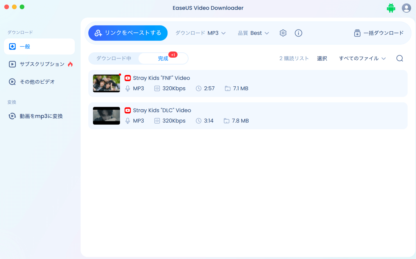The image size is (416, 259).
Task: Enable 選択 selection mode
Action: (322, 58)
